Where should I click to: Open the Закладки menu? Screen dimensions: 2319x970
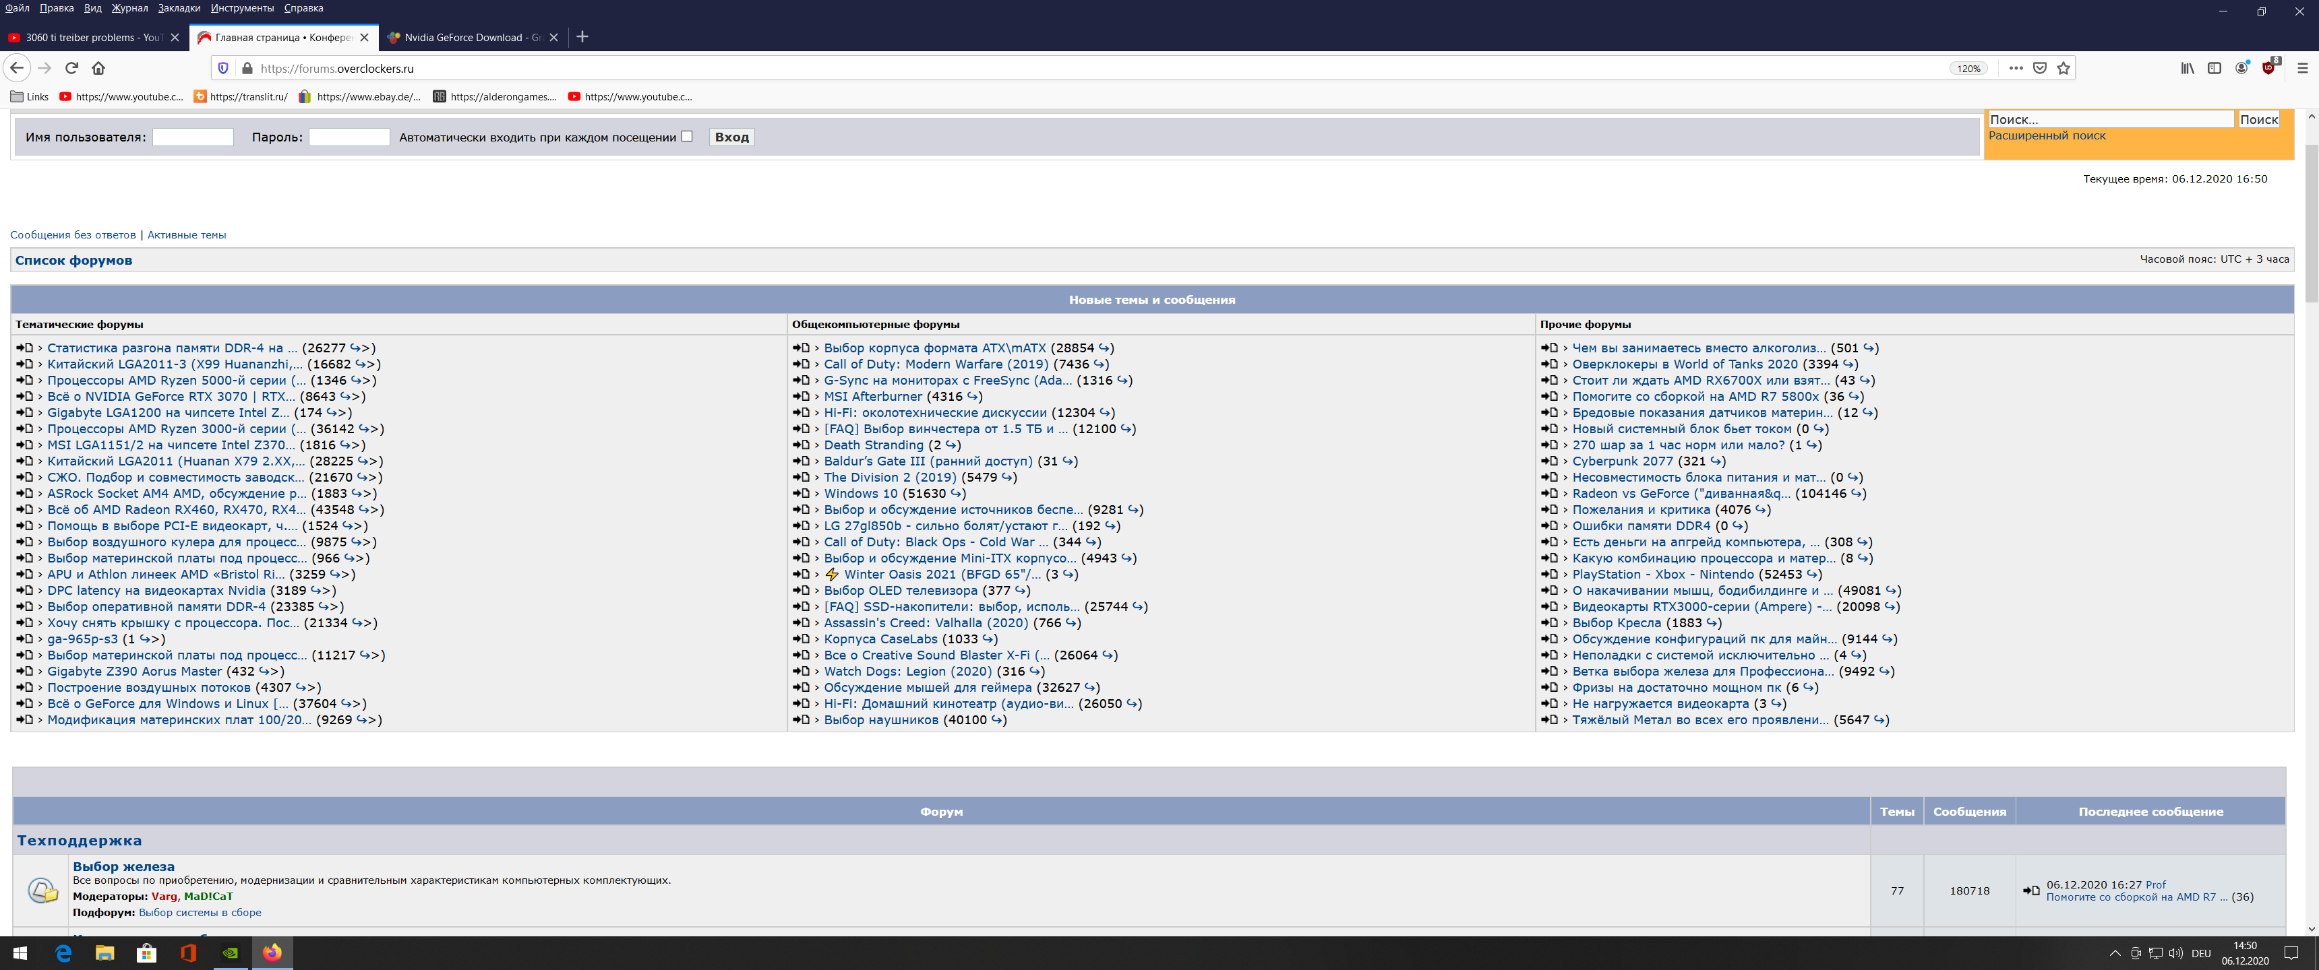[x=179, y=8]
